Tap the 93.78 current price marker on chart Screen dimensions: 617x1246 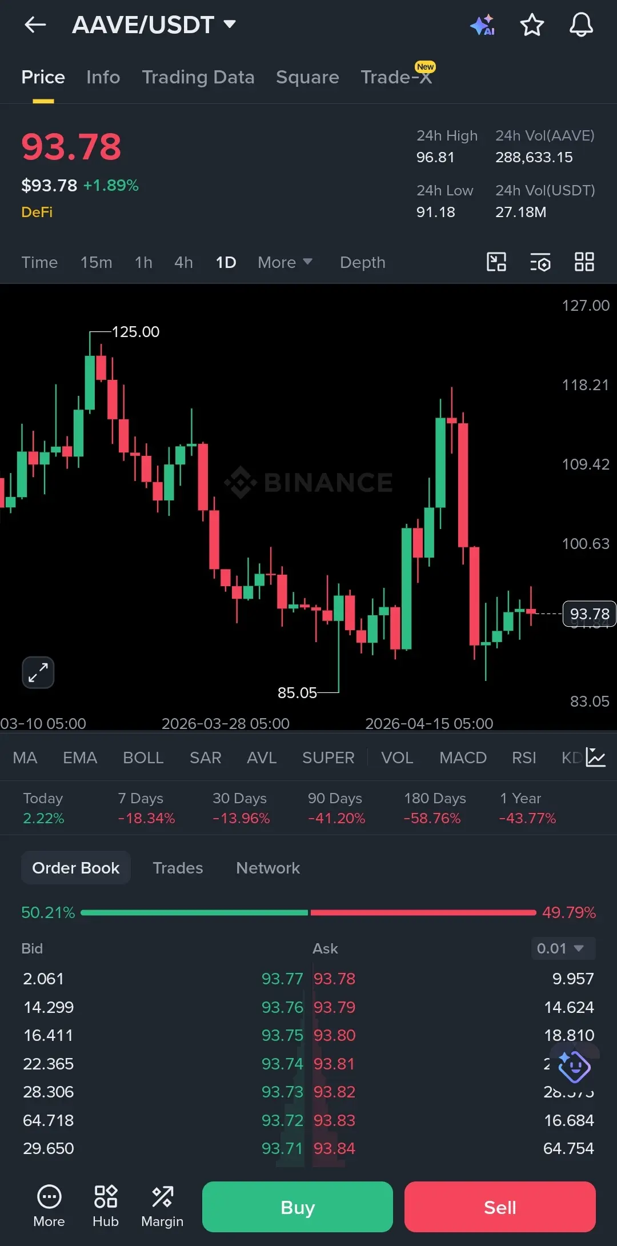(590, 614)
